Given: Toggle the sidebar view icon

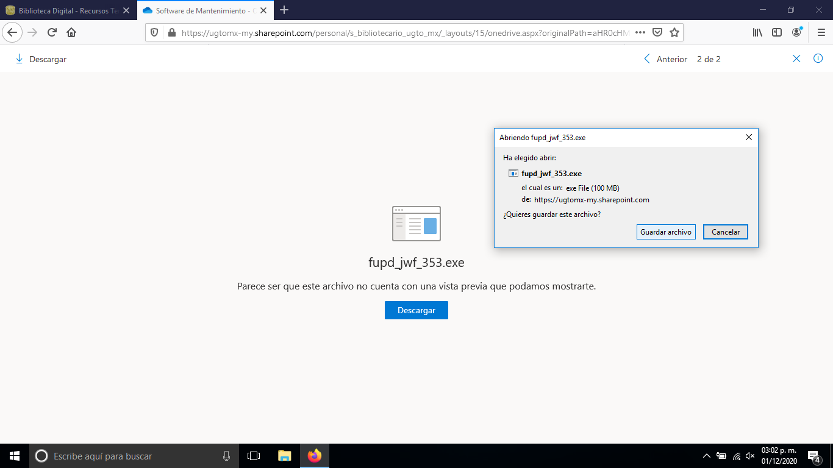Looking at the screenshot, I should (777, 32).
